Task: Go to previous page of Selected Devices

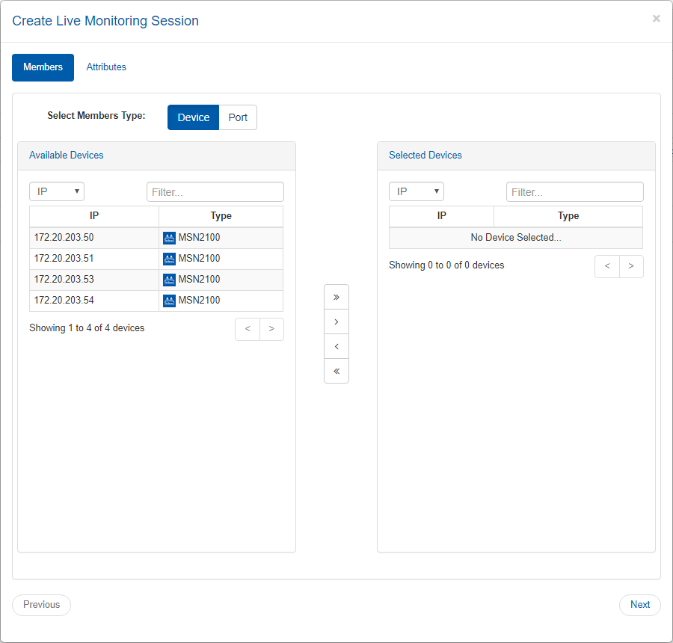Action: (607, 266)
